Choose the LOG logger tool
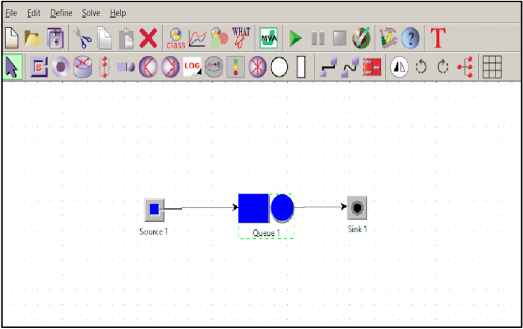Viewport: 523px width, 329px height. click(x=192, y=67)
